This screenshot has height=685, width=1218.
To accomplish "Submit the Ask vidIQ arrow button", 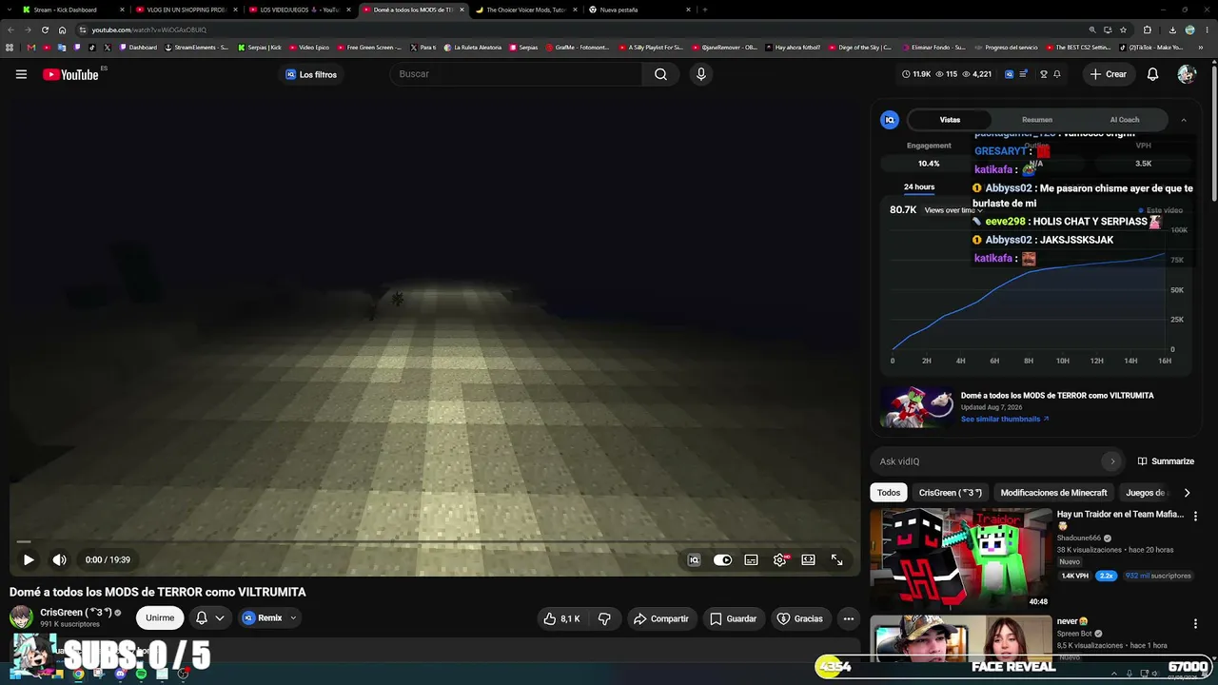I will pos(1112,461).
